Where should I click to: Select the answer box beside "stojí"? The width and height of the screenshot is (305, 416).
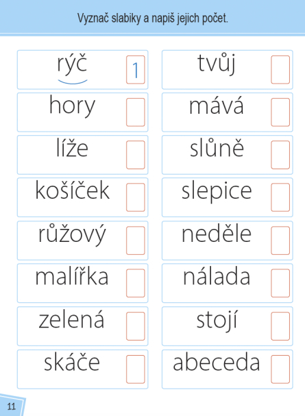[x=280, y=326]
